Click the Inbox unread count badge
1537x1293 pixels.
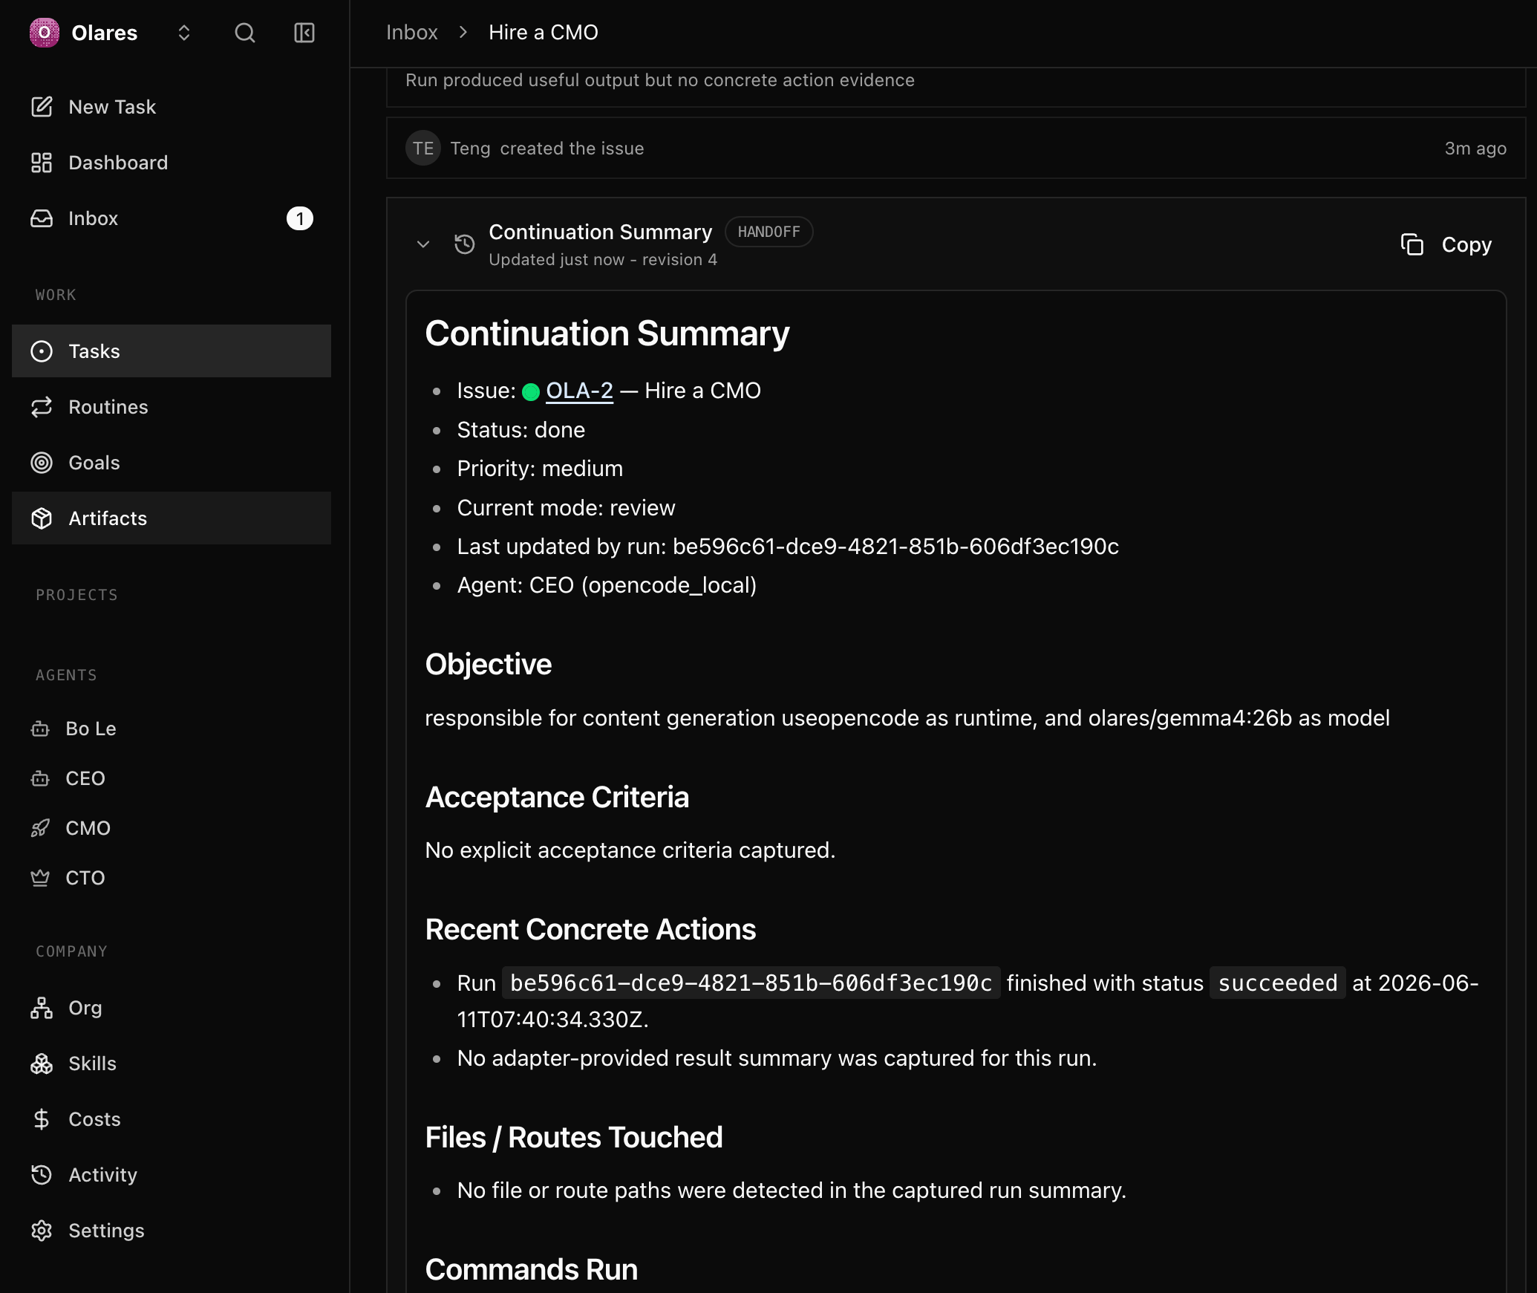pyautogui.click(x=300, y=218)
